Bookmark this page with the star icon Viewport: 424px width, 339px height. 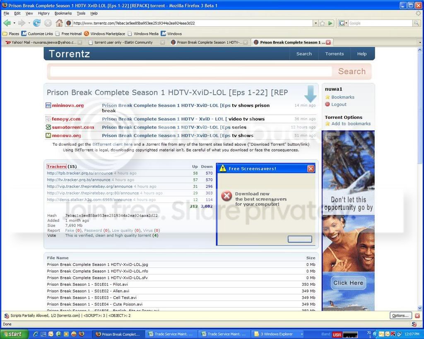pos(322,23)
